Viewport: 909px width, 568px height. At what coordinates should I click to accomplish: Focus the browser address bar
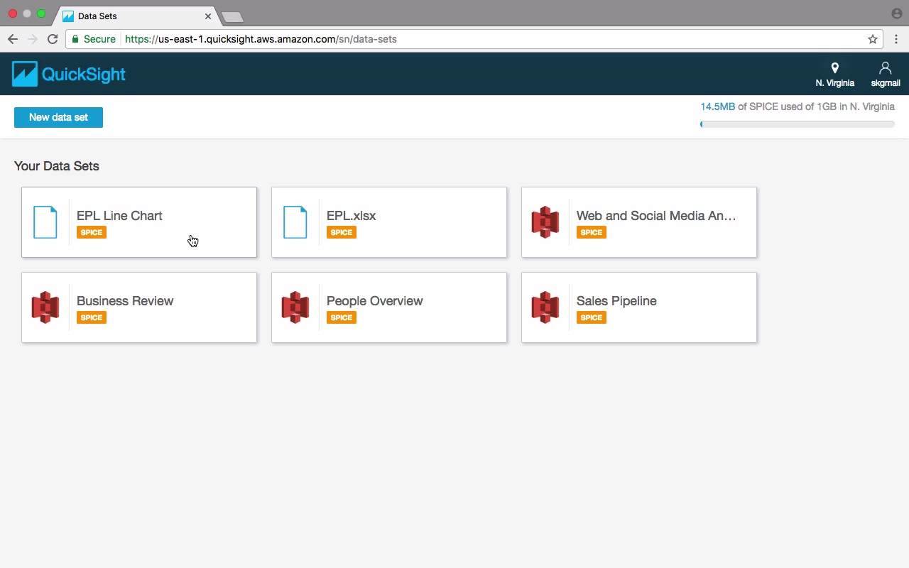coord(469,39)
